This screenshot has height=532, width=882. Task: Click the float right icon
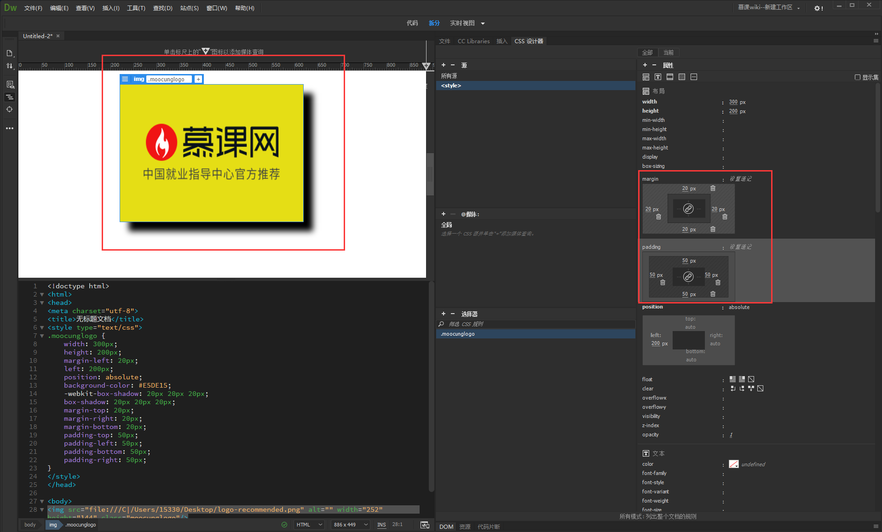click(x=742, y=379)
